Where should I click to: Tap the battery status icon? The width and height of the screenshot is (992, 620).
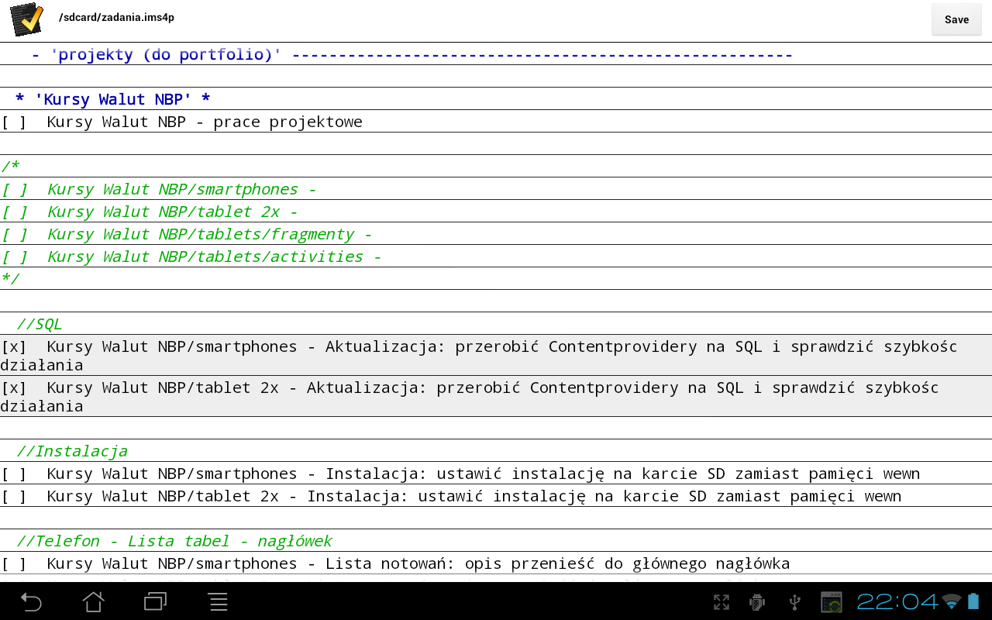pos(974,601)
